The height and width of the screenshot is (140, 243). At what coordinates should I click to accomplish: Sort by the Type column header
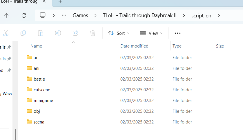click(x=177, y=46)
